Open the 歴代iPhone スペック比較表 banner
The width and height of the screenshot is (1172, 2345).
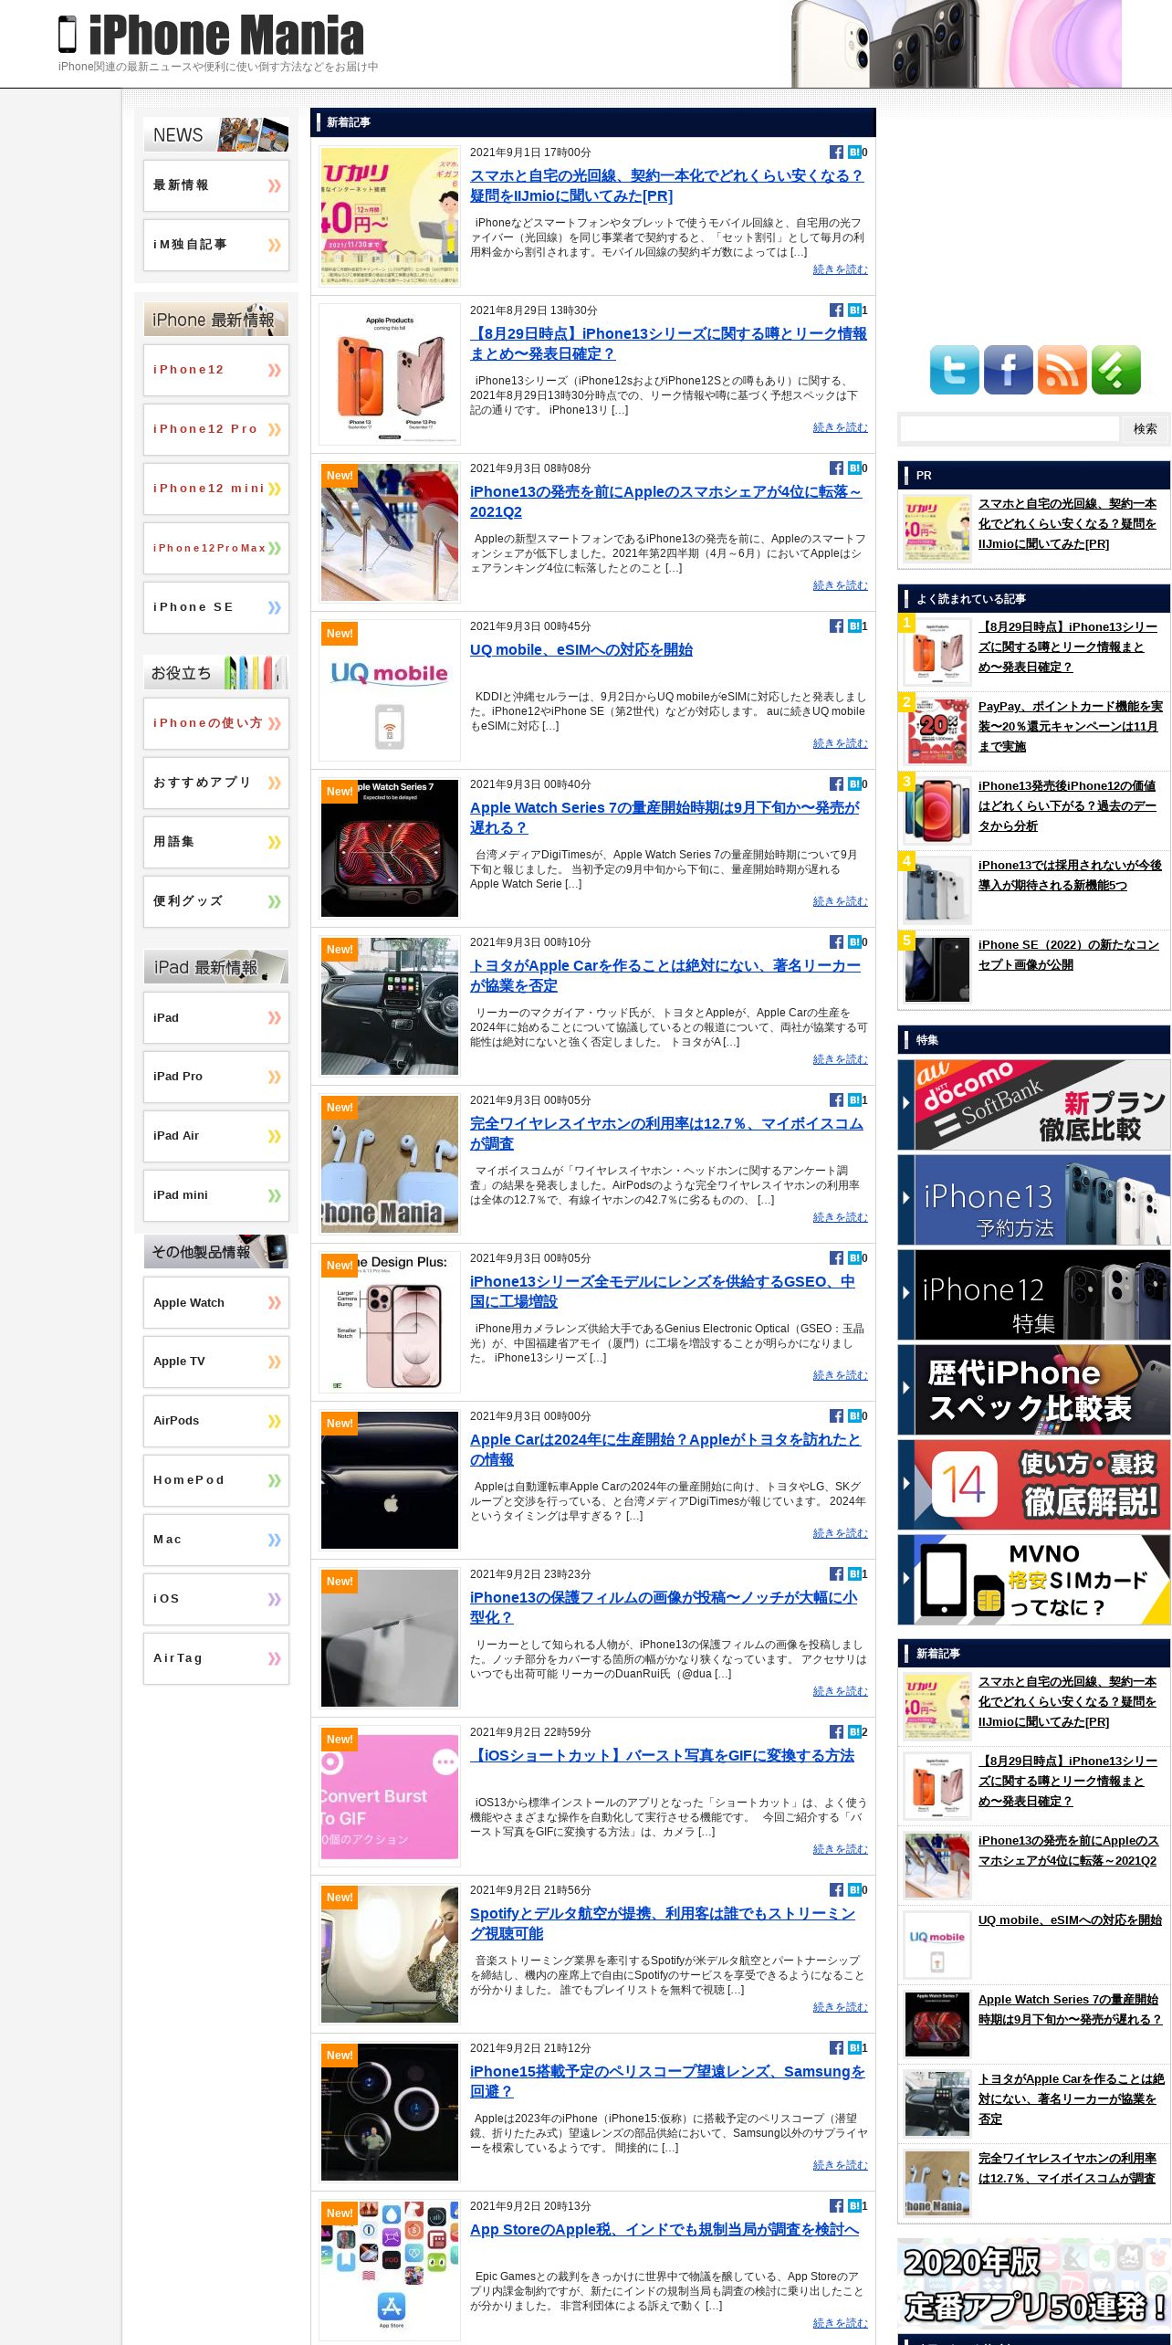[x=1034, y=1390]
